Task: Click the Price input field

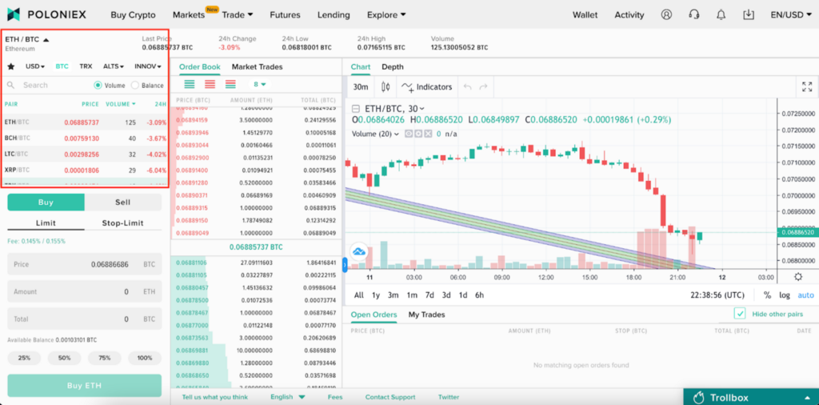Action: [84, 264]
